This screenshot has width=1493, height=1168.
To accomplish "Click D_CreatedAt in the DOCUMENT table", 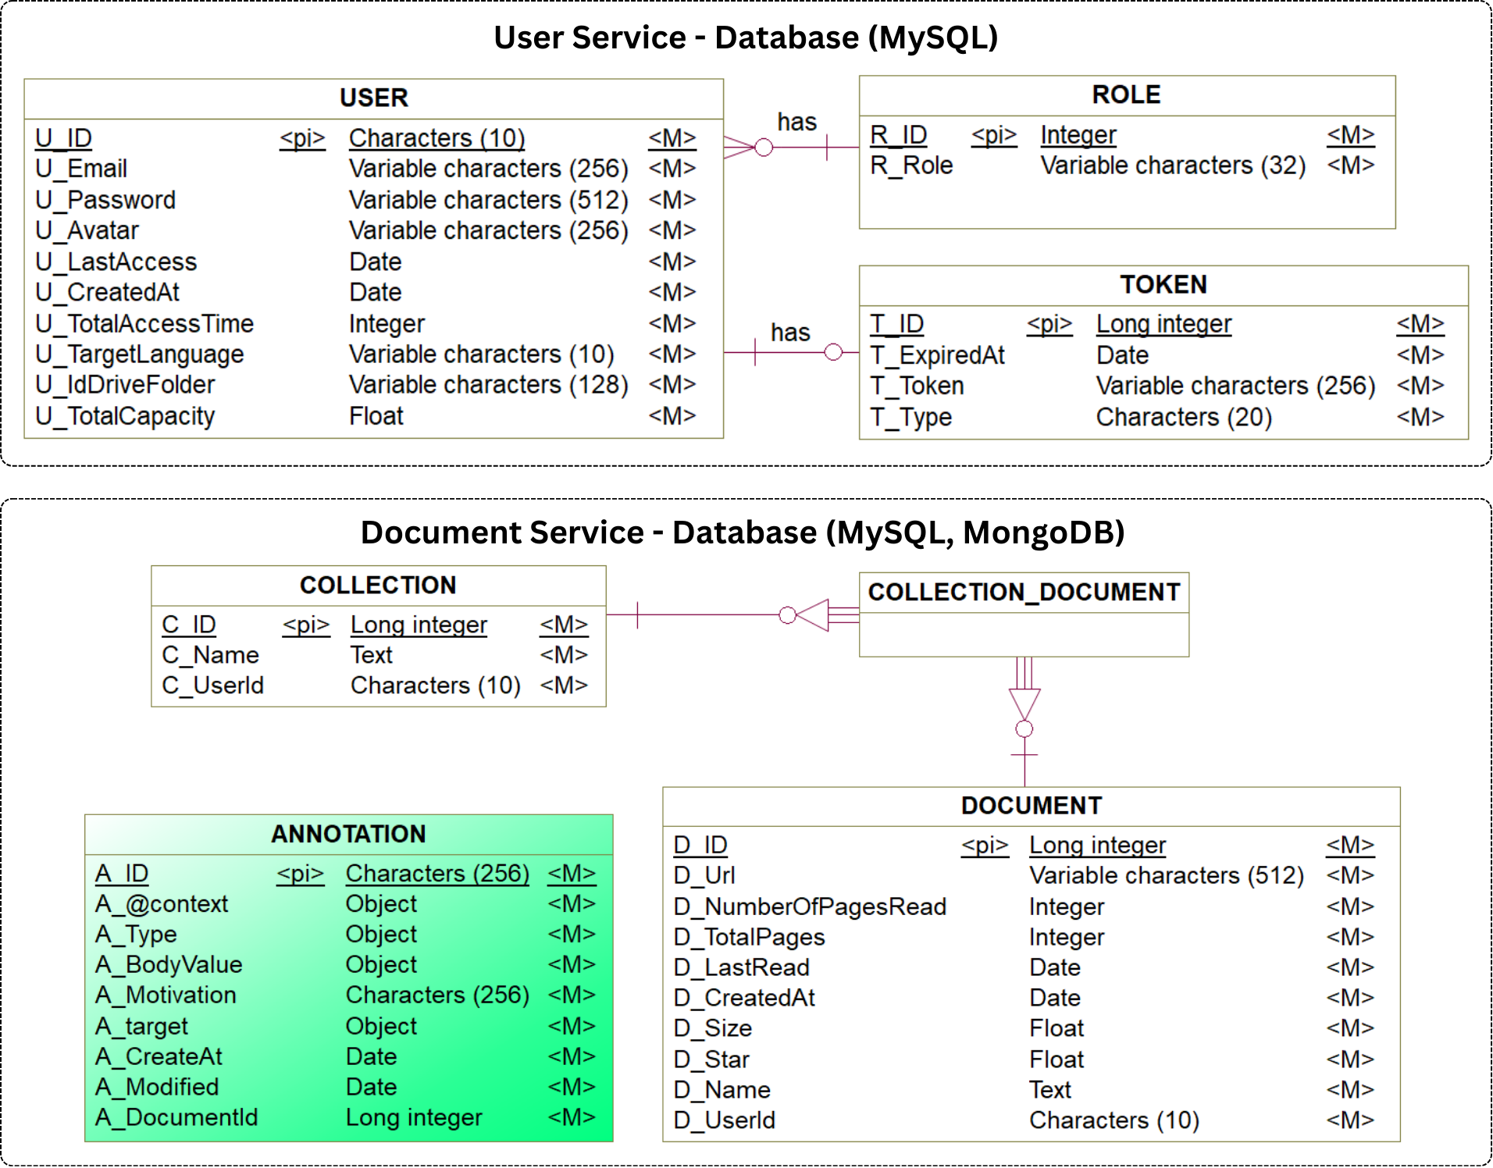I will coord(743,999).
